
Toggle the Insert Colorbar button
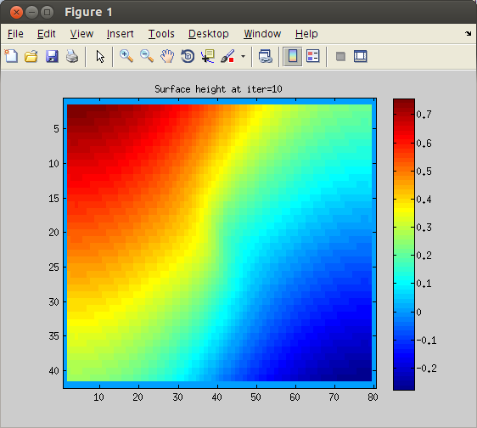(293, 56)
